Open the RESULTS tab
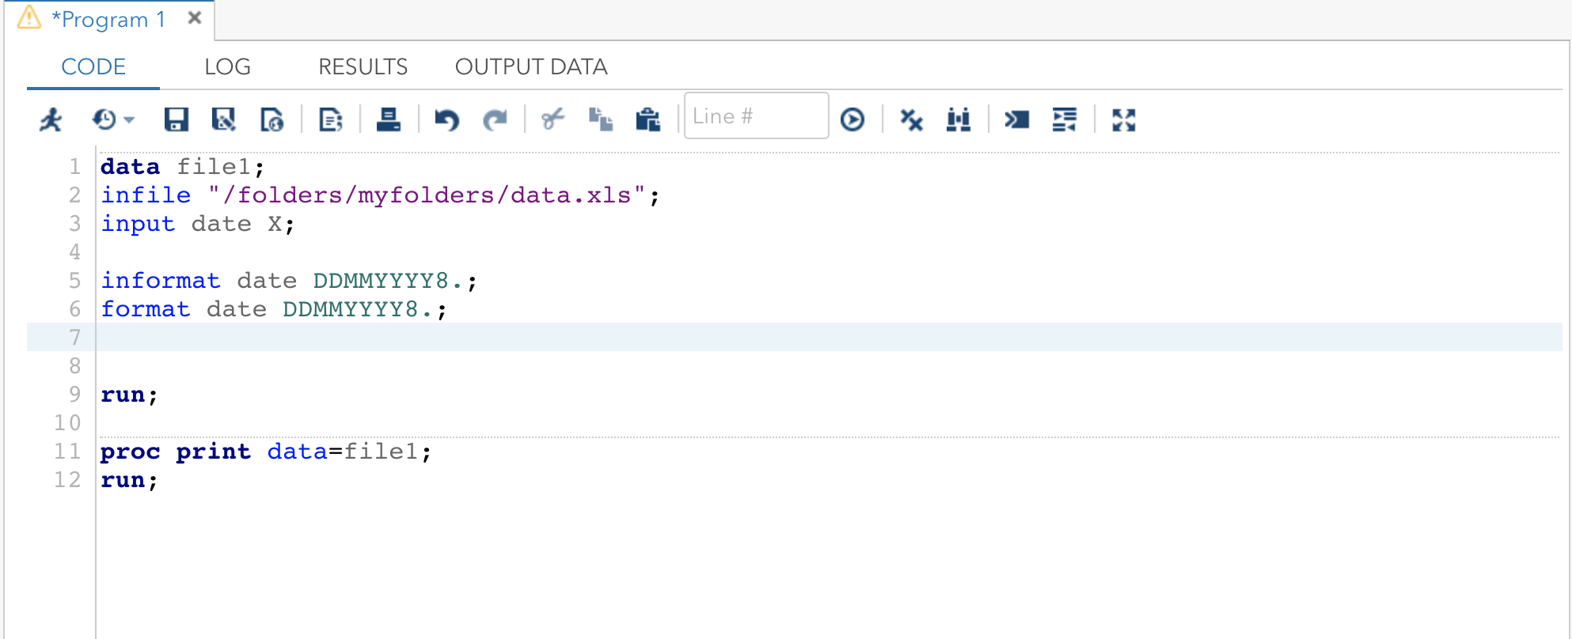The image size is (1572, 639). pyautogui.click(x=363, y=67)
